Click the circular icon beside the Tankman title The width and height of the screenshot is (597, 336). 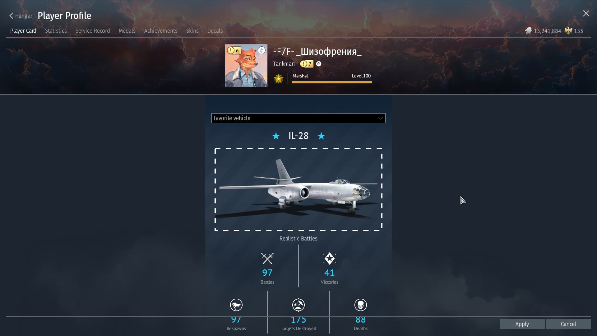click(x=319, y=64)
